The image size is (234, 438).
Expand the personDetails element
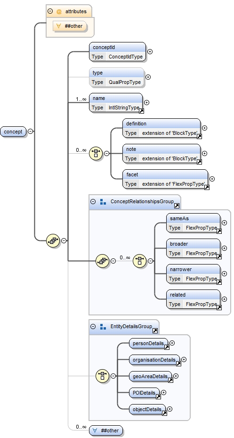pyautogui.click(x=172, y=343)
